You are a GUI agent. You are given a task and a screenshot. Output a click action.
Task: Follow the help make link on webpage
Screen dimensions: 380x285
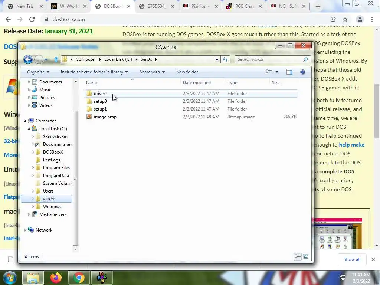click(x=352, y=145)
